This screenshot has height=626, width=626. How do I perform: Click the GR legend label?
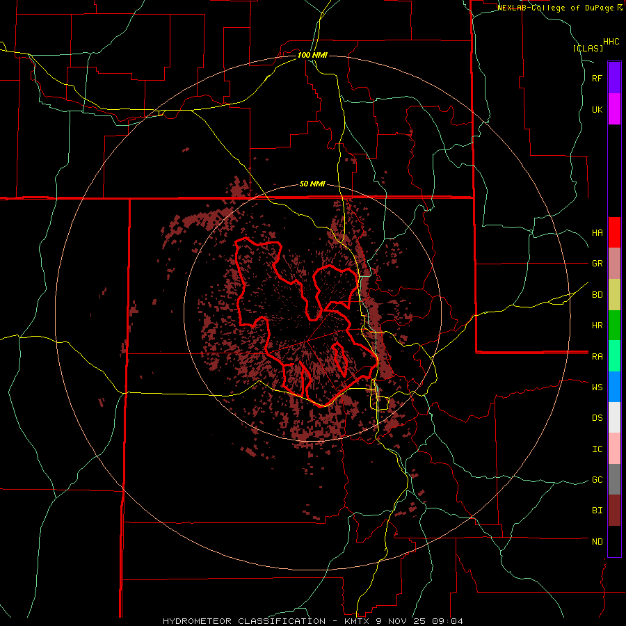point(597,264)
